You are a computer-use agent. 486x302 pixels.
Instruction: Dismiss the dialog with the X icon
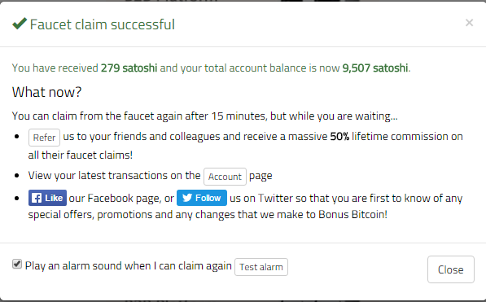click(469, 23)
